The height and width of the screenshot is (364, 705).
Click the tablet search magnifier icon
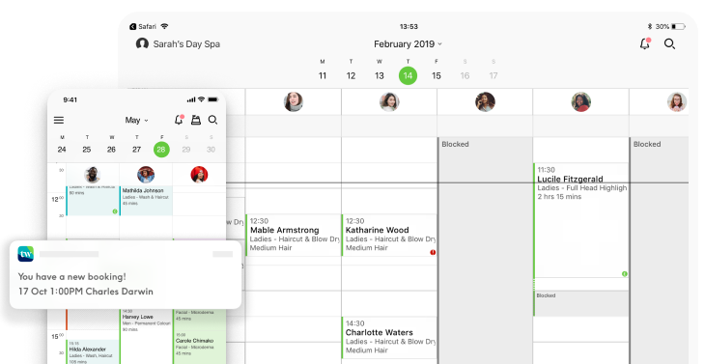[x=669, y=43]
